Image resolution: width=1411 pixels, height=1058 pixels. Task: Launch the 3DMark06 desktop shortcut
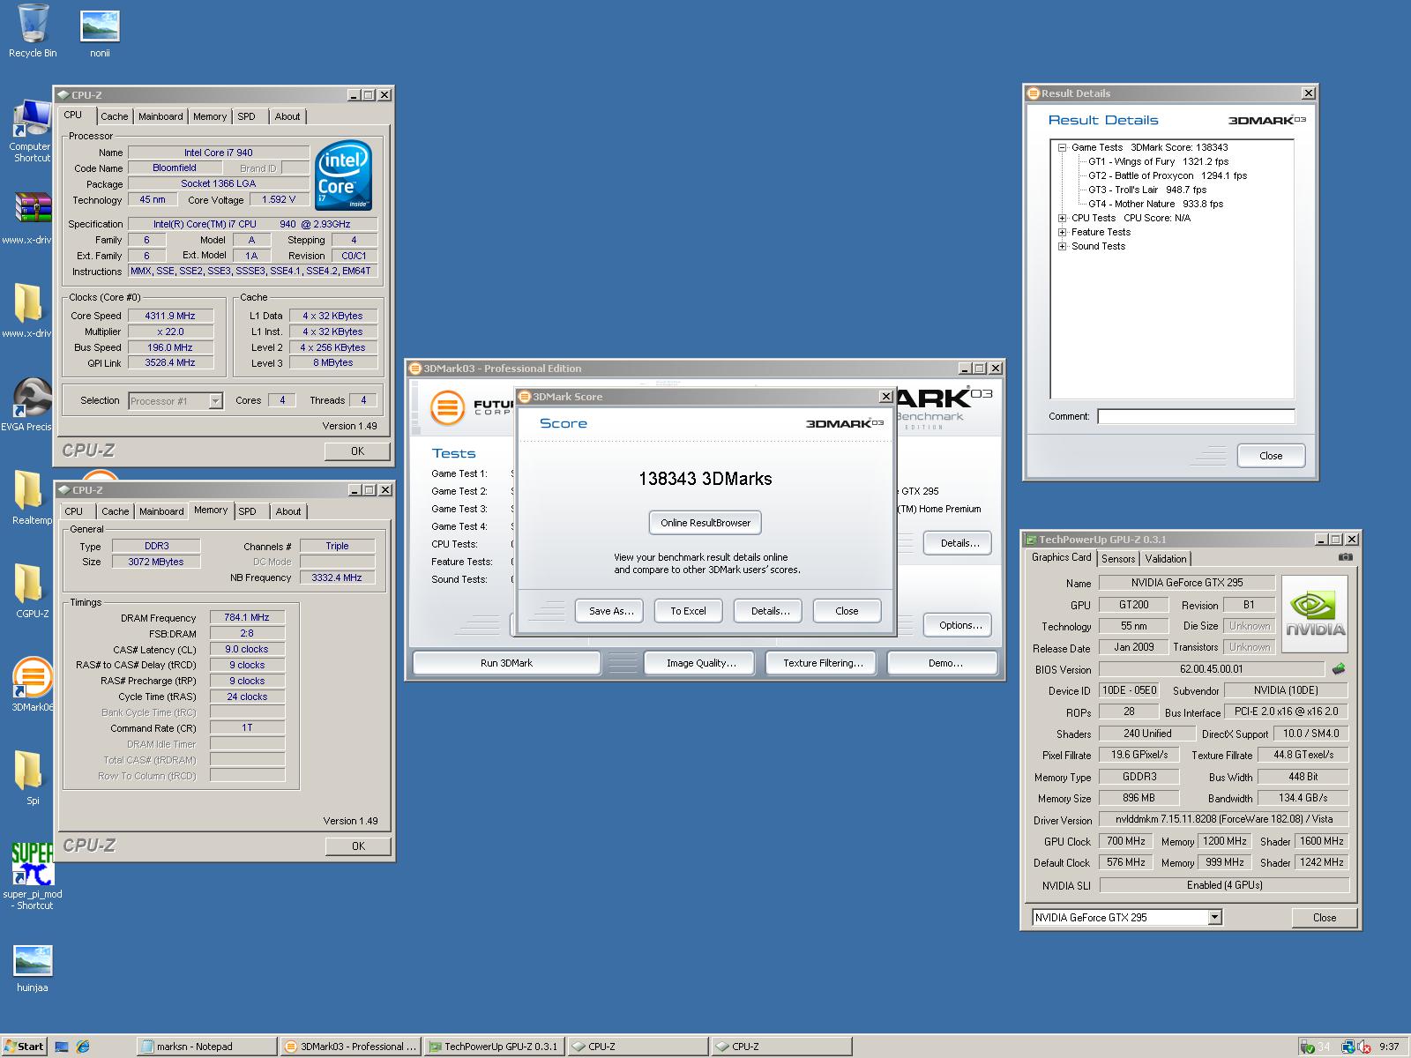(x=33, y=684)
